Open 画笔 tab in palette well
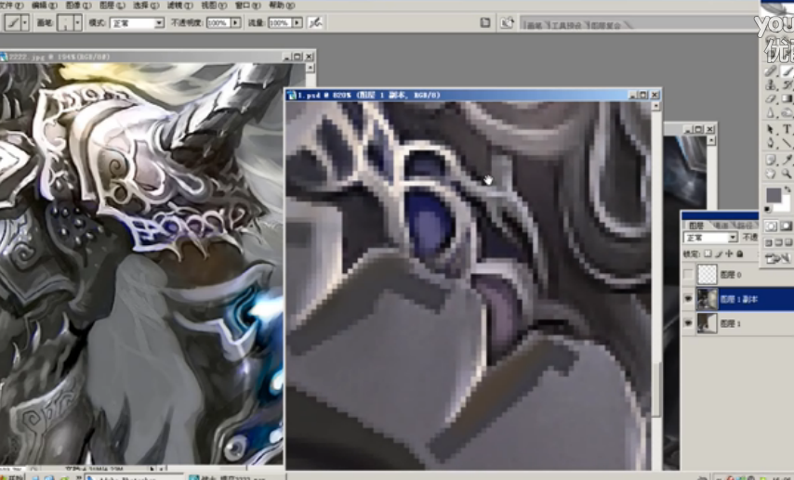This screenshot has height=480, width=794. point(535,25)
